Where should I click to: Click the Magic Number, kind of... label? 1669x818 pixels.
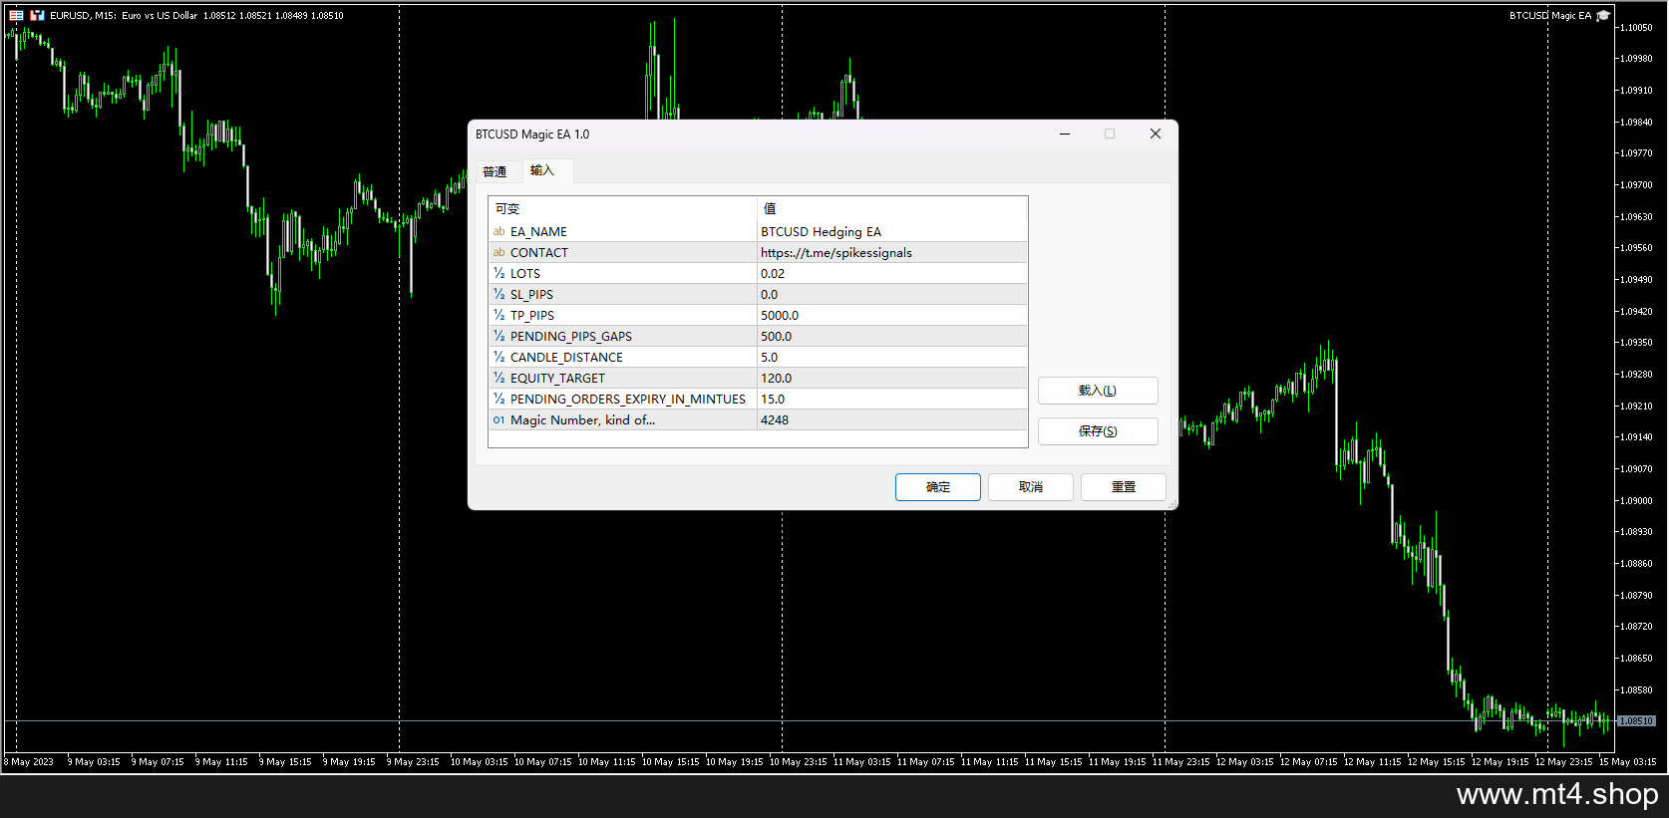click(582, 420)
